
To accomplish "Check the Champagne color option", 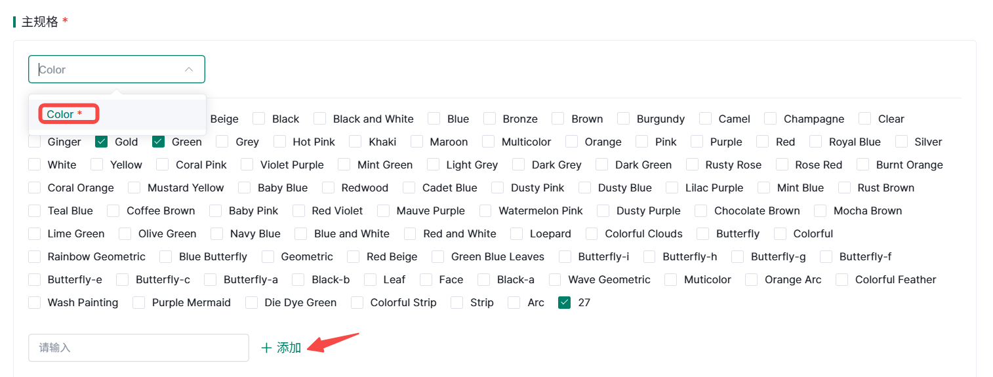I will [x=771, y=119].
